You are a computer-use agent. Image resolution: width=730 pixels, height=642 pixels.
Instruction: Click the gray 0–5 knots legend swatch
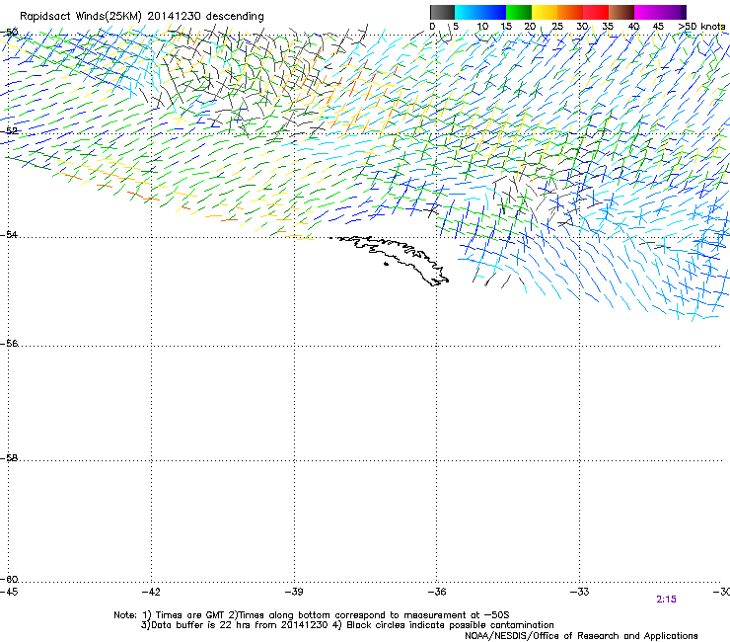click(442, 12)
